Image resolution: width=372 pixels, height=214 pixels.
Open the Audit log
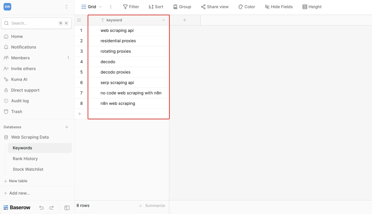(x=20, y=101)
